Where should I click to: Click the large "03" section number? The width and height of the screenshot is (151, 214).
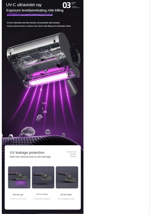[67, 5]
